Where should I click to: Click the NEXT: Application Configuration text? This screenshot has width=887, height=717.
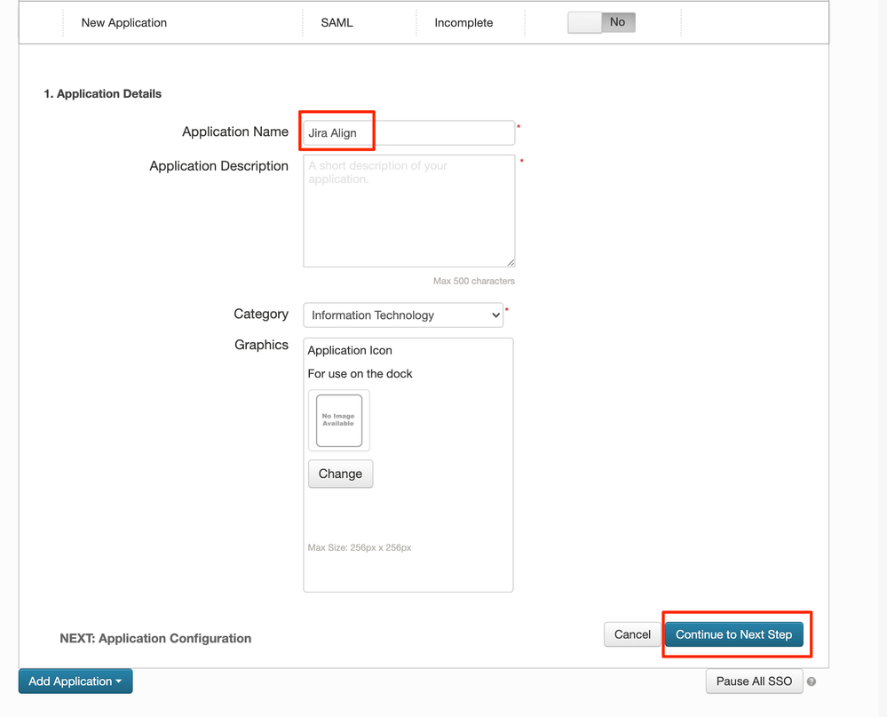click(155, 638)
